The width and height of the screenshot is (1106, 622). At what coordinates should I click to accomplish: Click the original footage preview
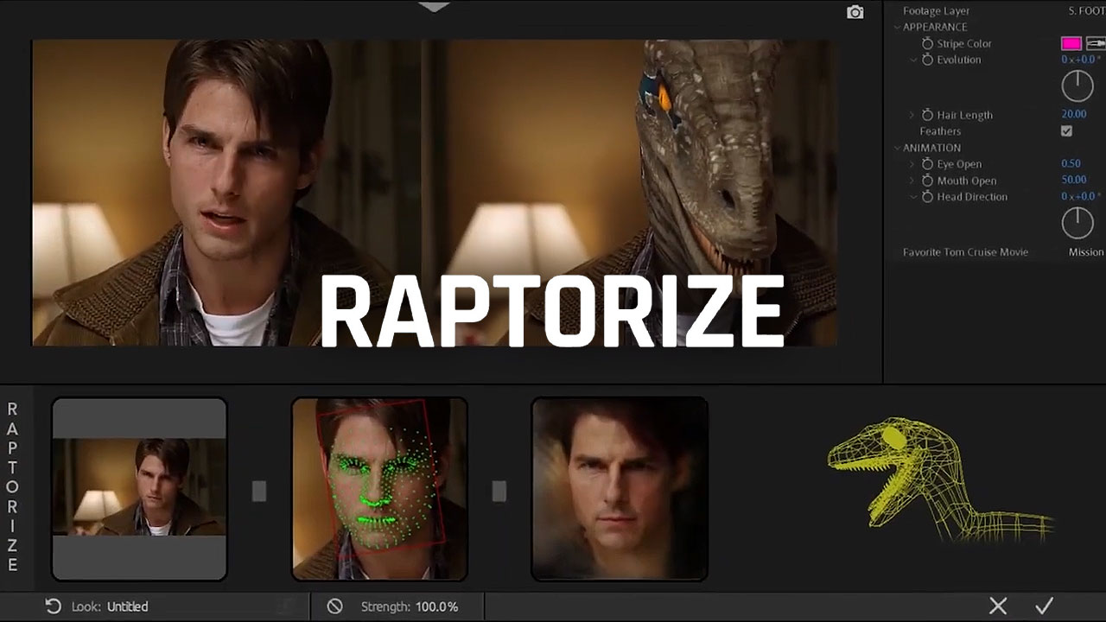click(x=226, y=193)
